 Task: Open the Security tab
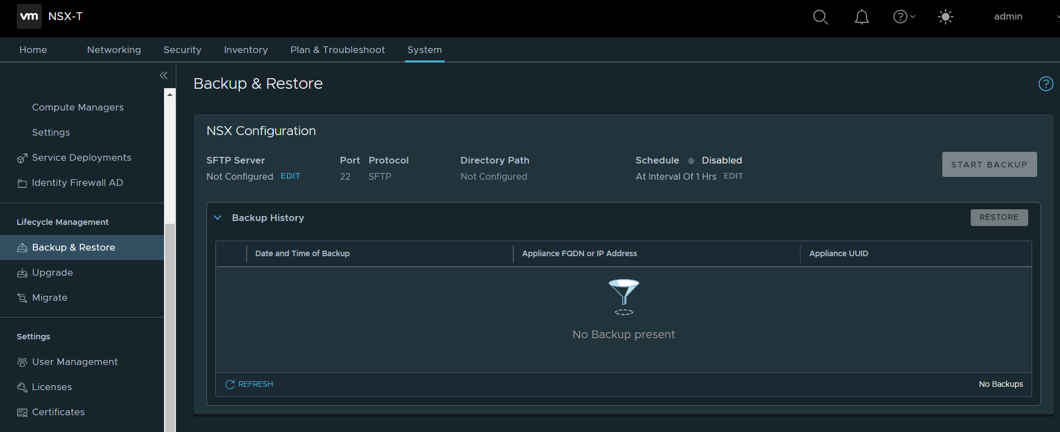182,50
